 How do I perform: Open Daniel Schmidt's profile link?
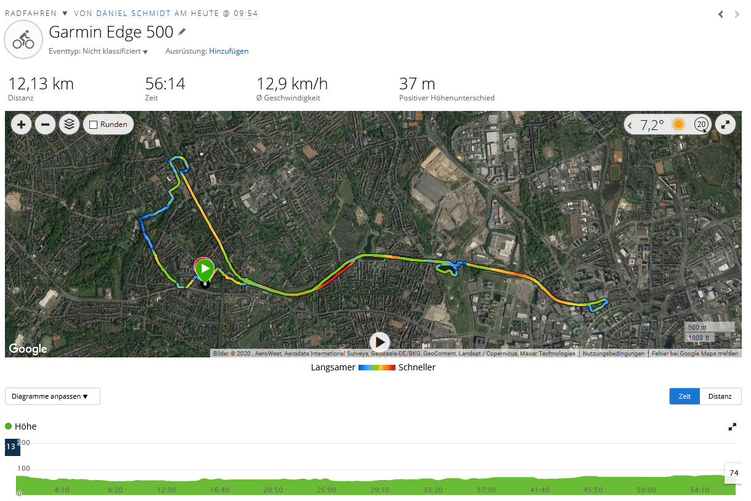coord(134,14)
